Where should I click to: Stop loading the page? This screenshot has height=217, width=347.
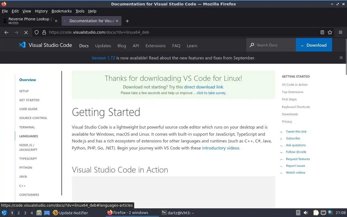[x=26, y=32]
